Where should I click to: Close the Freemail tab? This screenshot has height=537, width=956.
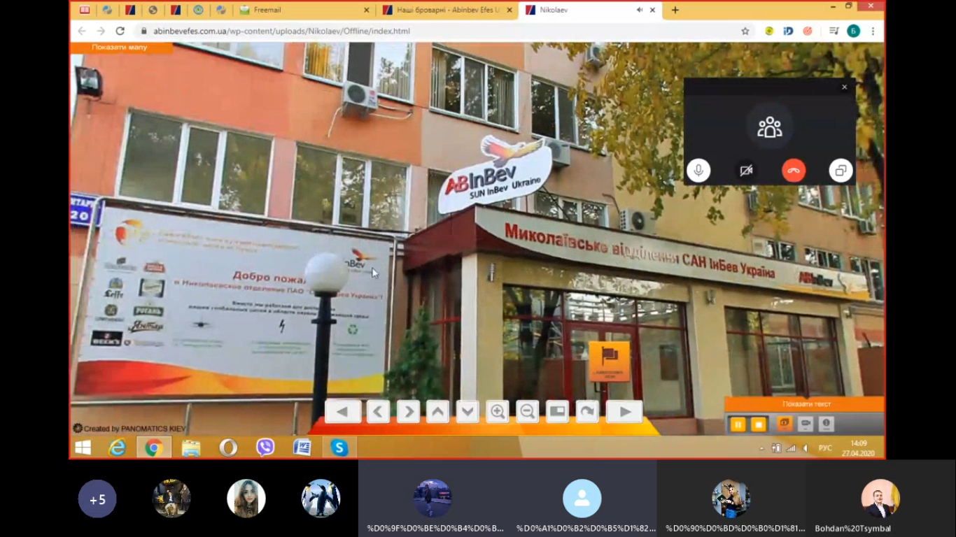click(x=367, y=10)
